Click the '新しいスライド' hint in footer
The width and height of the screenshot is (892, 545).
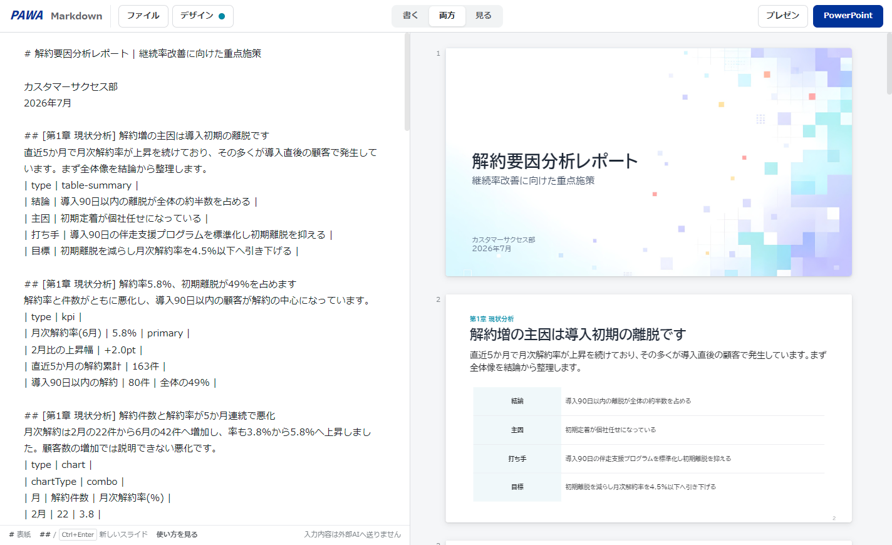click(x=123, y=534)
